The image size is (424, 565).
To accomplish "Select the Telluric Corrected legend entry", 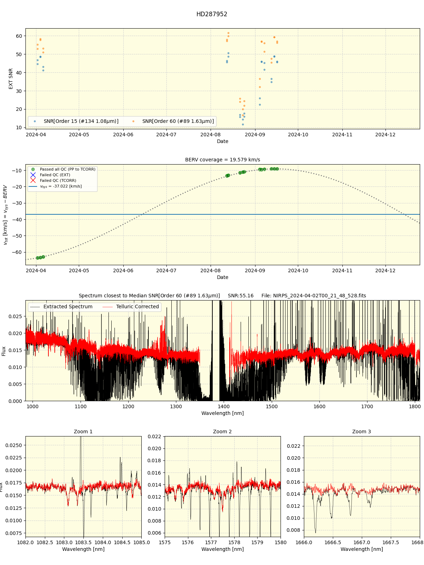I will (x=131, y=307).
